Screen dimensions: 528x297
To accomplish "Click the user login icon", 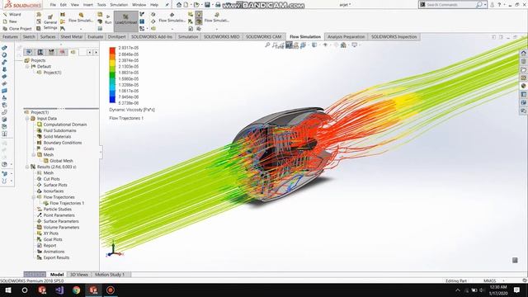I will click(x=493, y=5).
